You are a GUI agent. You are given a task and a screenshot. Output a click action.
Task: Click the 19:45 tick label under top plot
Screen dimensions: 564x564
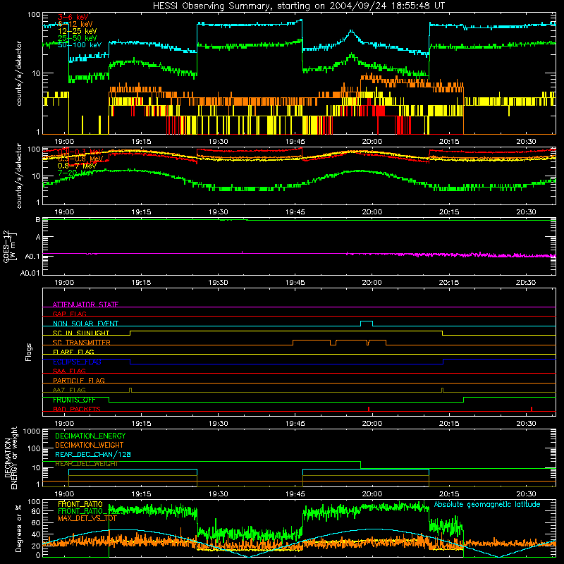click(295, 142)
